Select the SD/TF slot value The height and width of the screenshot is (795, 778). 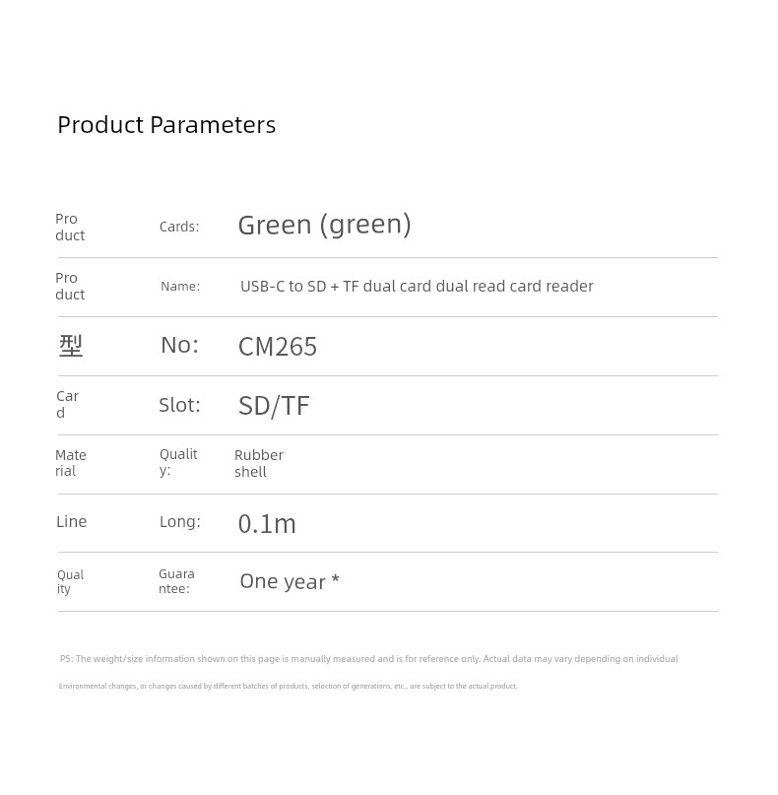click(x=274, y=406)
